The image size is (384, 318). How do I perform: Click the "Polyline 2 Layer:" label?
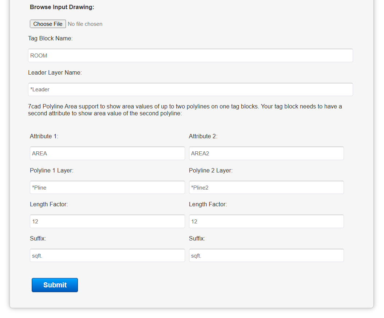point(211,170)
